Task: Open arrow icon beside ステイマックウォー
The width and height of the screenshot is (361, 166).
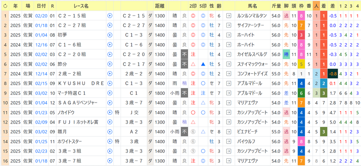Action: 228,64
